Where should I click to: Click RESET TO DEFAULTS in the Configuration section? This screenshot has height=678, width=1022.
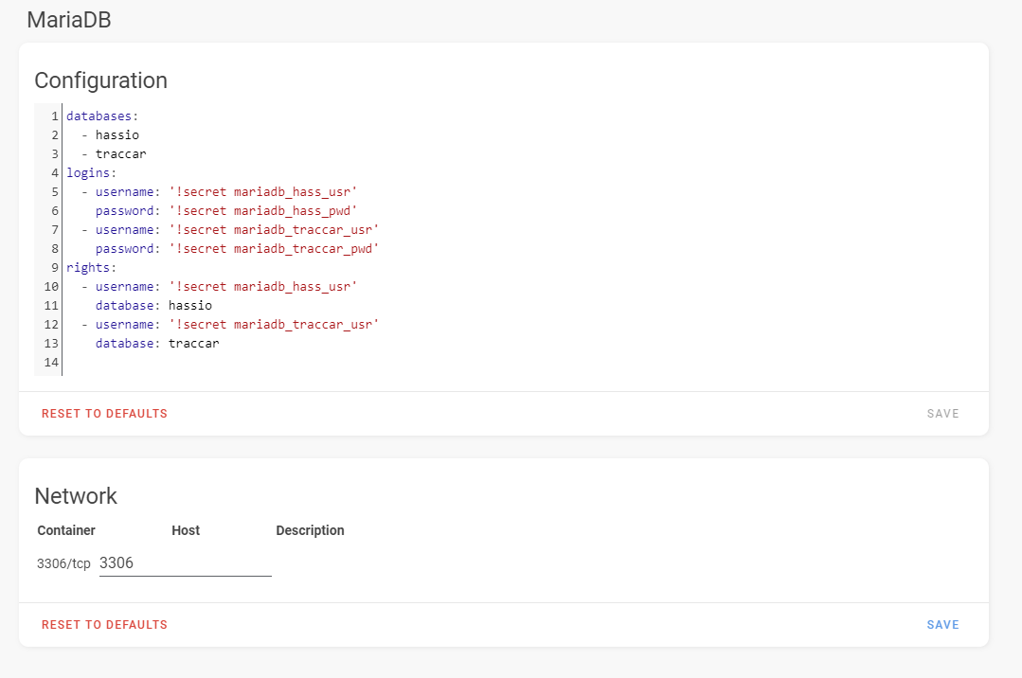pos(104,413)
